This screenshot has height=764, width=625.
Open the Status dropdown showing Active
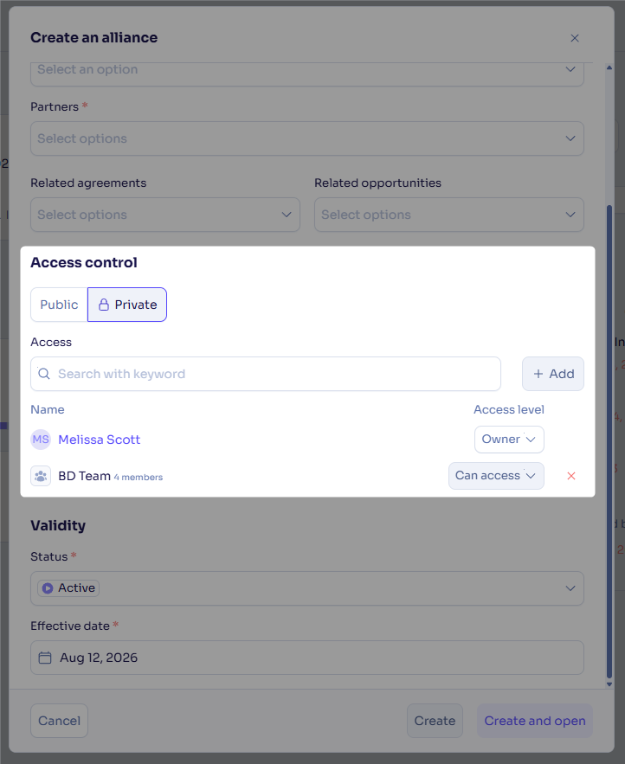(307, 588)
